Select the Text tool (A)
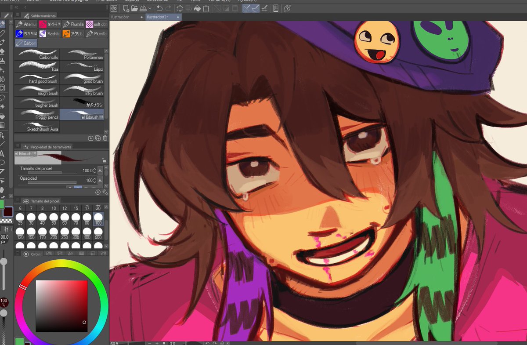The height and width of the screenshot is (345, 527). click(3, 153)
